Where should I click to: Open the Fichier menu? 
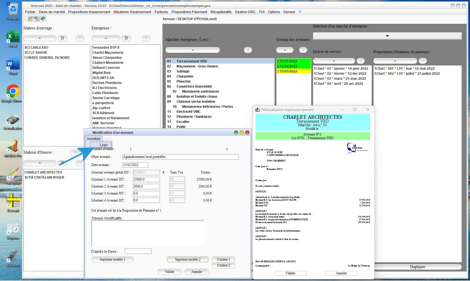coord(30,12)
